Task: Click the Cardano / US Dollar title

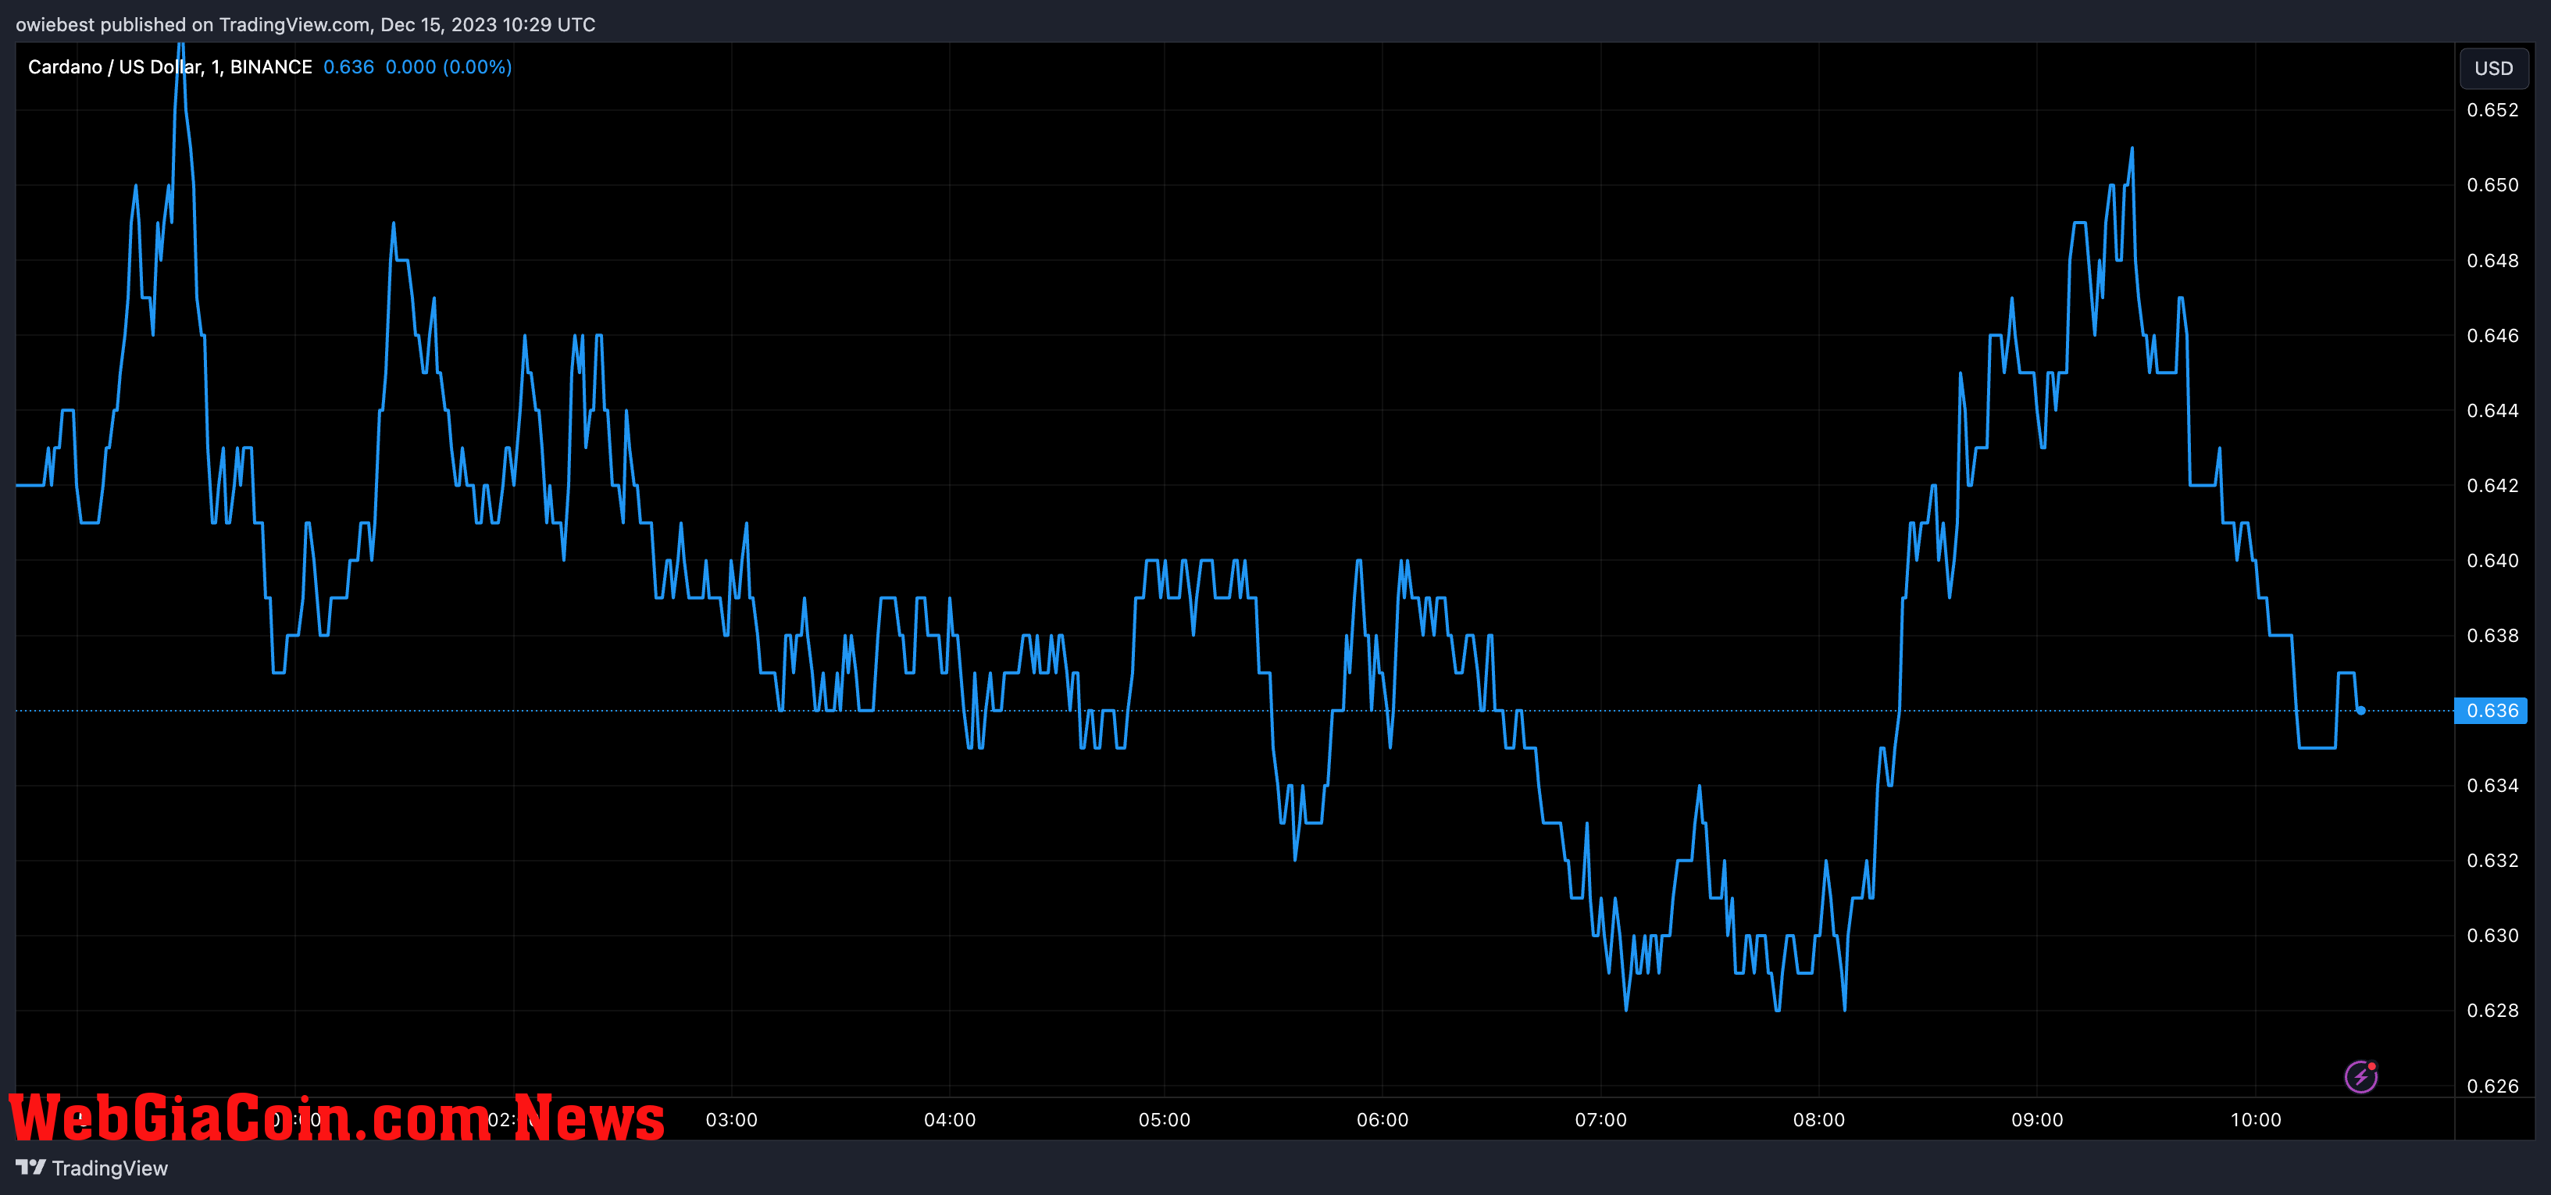Action: coord(169,66)
